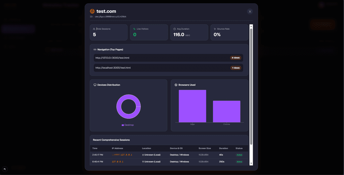Click the Desktop legend color swatch
344x175 pixels.
[123, 125]
